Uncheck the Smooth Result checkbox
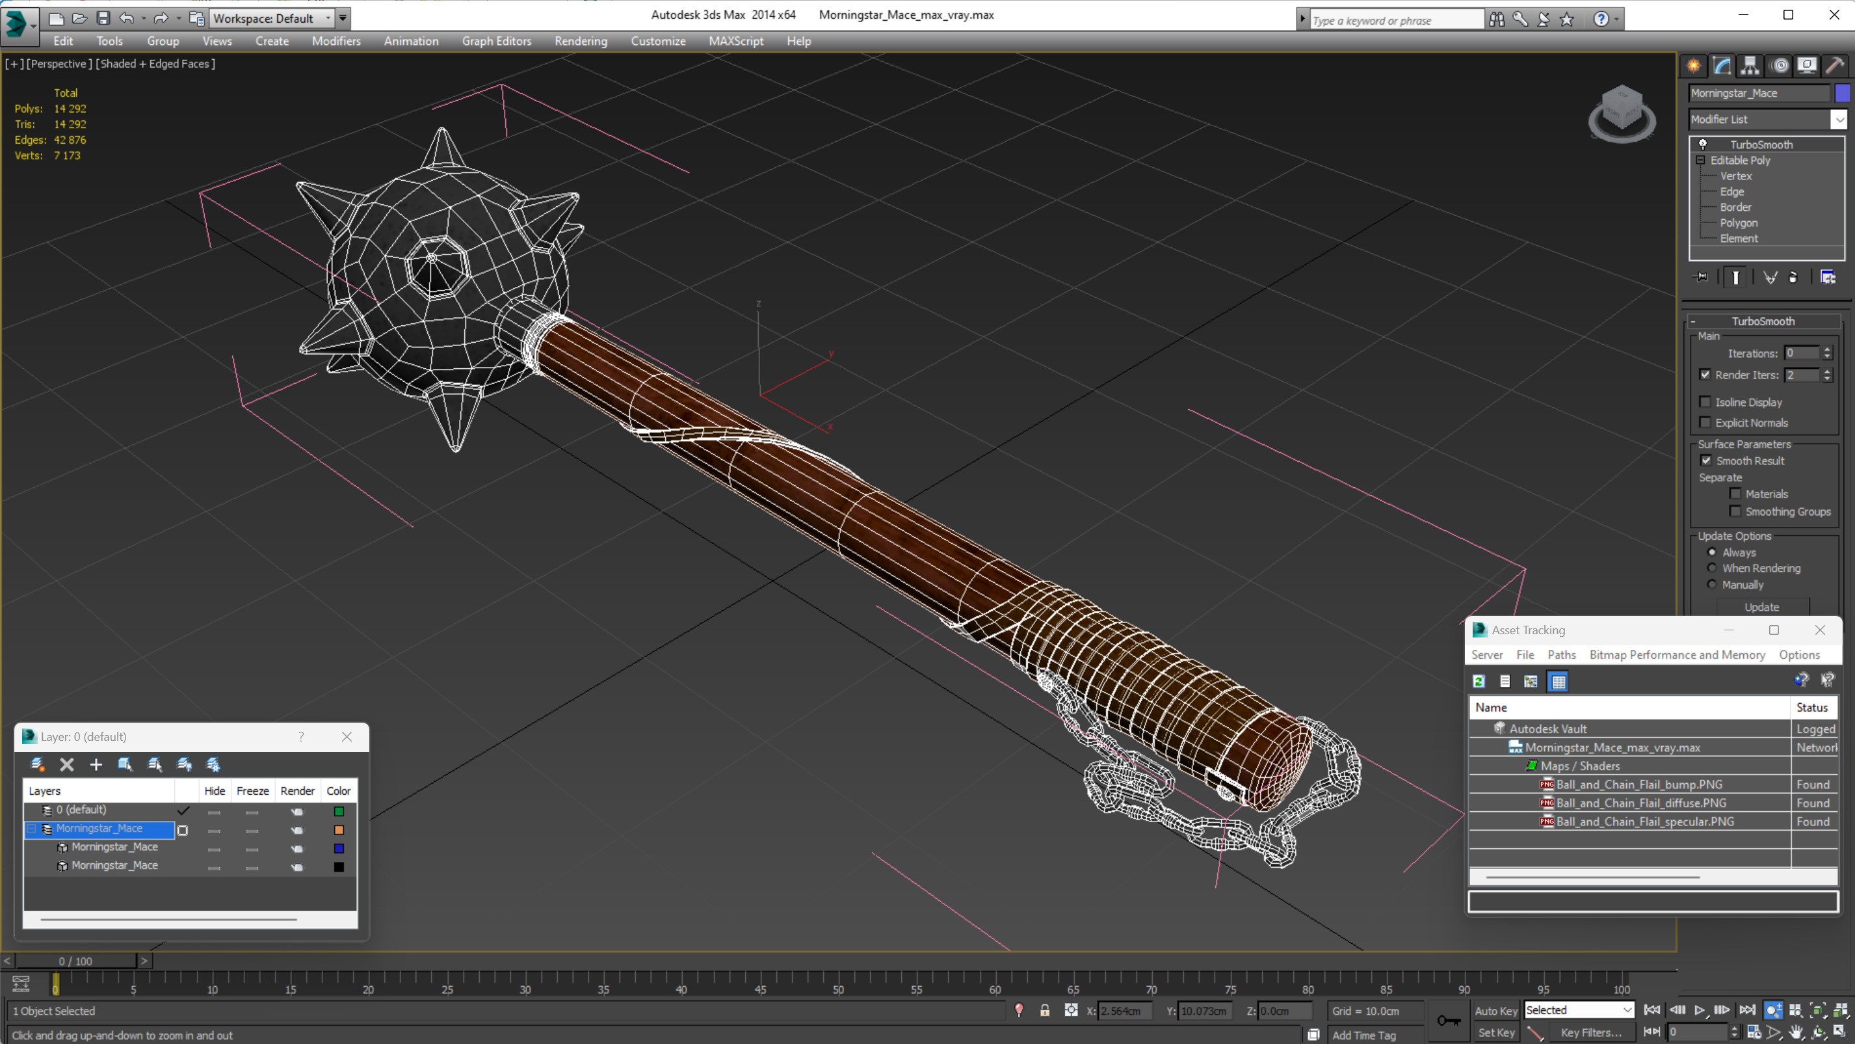This screenshot has width=1855, height=1044. (1706, 461)
